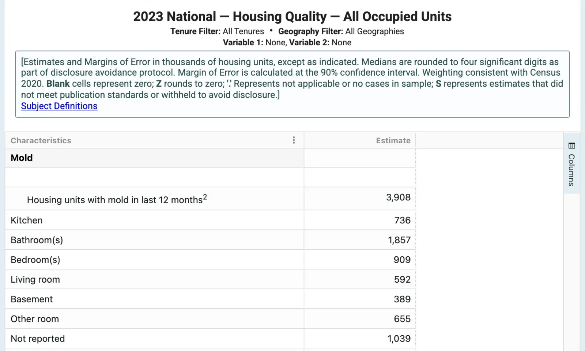585x351 pixels.
Task: Click the estimate value 389
Action: tap(402, 299)
